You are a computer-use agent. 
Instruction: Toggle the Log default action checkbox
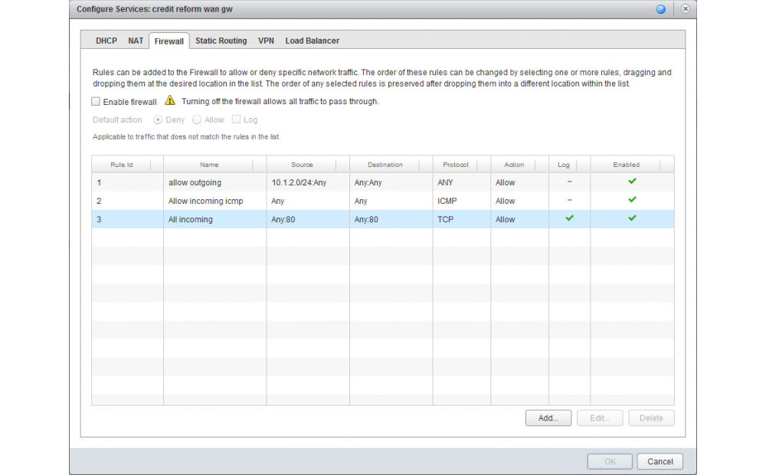[x=236, y=120]
